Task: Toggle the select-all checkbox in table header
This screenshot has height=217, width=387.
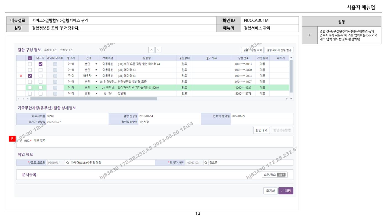Action: click(x=30, y=58)
